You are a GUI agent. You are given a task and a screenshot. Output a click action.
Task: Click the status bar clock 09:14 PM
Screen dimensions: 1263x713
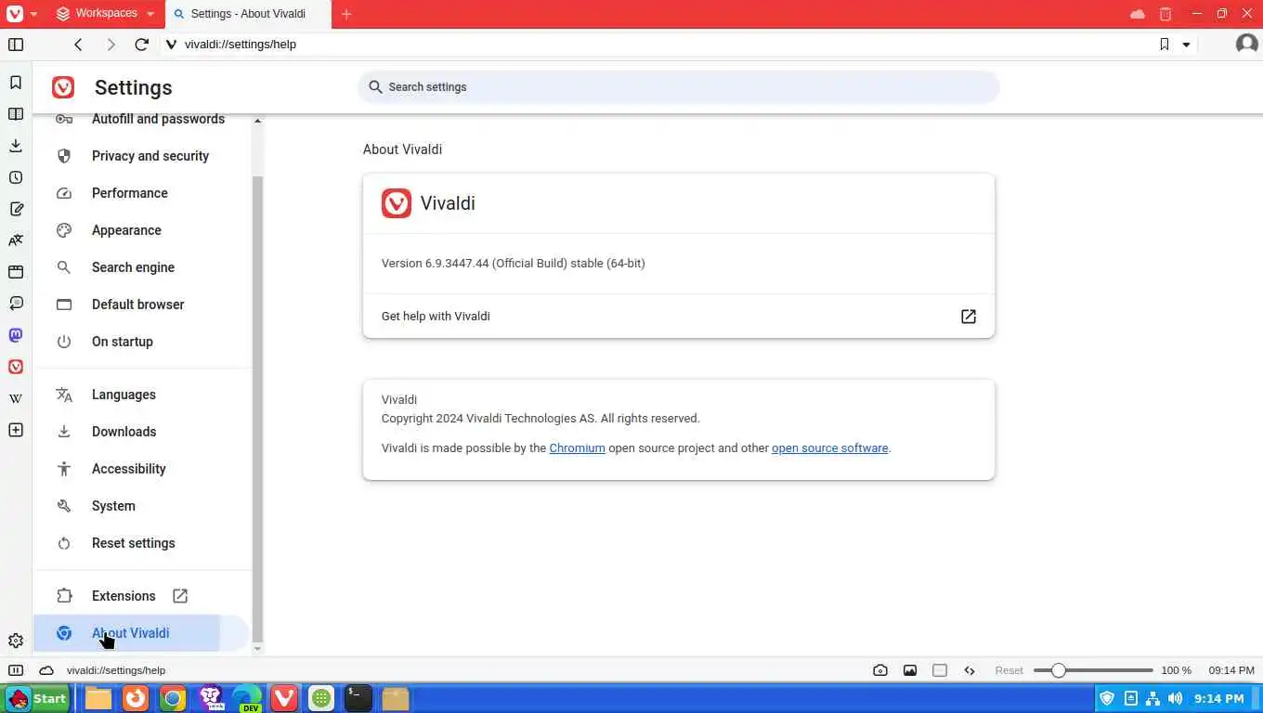pos(1231,670)
